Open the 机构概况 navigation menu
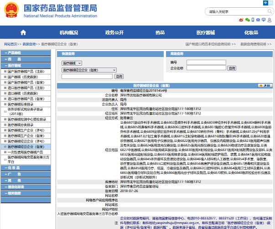275x229 pixels. click(69, 32)
